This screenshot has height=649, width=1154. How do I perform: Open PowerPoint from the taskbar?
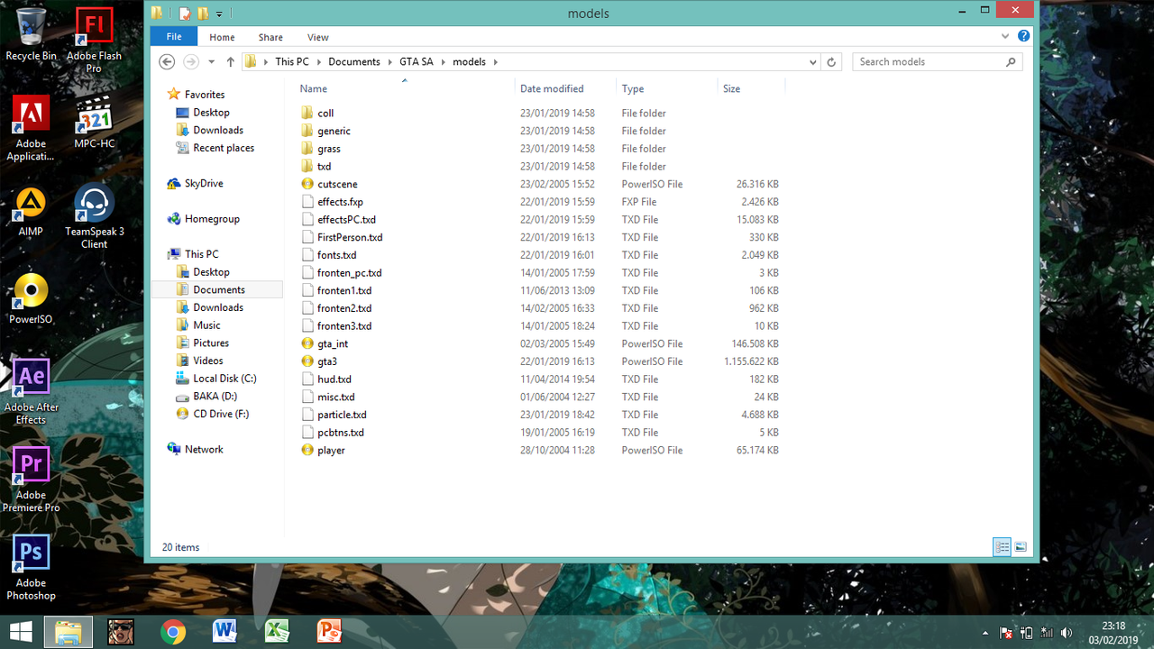329,632
